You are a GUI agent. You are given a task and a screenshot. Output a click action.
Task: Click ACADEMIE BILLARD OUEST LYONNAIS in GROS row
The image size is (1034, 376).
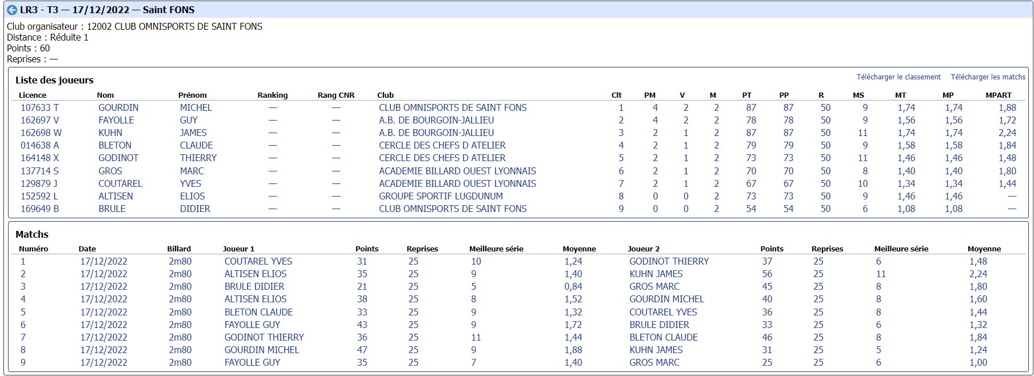click(x=457, y=171)
